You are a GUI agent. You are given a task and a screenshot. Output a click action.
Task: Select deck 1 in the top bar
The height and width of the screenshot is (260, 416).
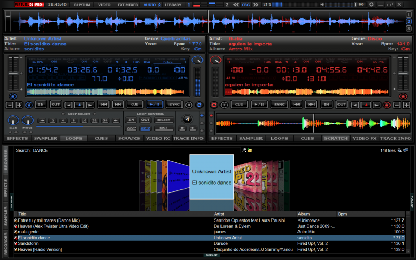[189, 5]
